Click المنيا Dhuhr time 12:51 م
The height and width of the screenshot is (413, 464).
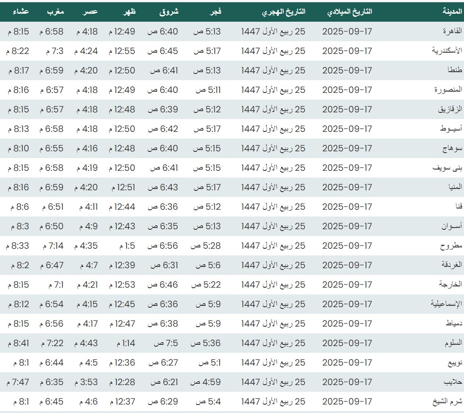point(123,187)
